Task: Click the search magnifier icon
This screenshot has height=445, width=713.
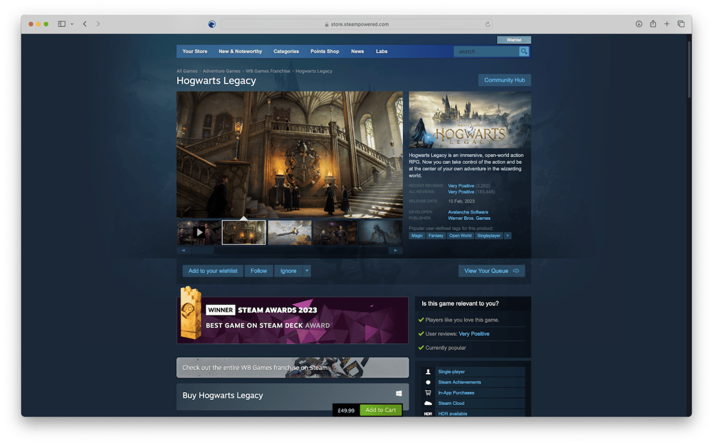Action: pos(524,52)
